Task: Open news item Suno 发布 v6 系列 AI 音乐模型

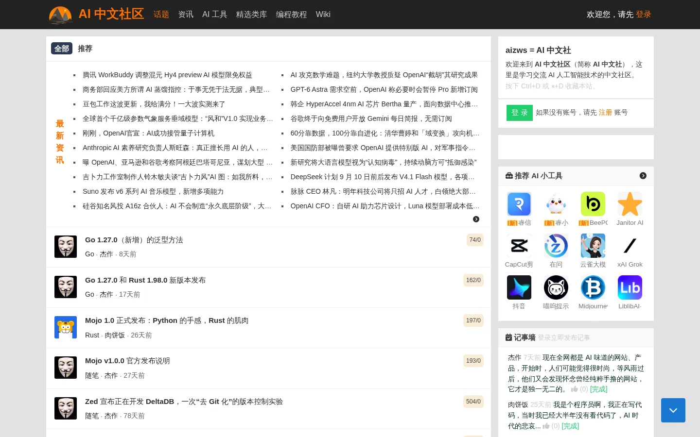Action: click(x=153, y=191)
